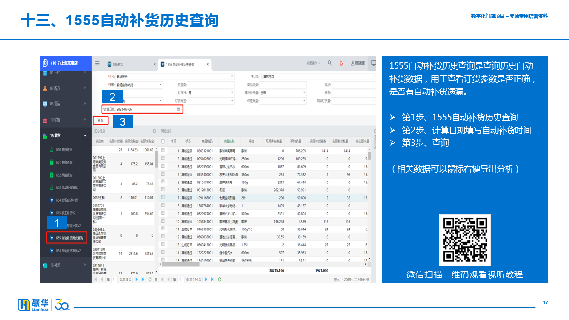
Task: Check row 4 checkbox for 0133400001
Action: [163, 174]
